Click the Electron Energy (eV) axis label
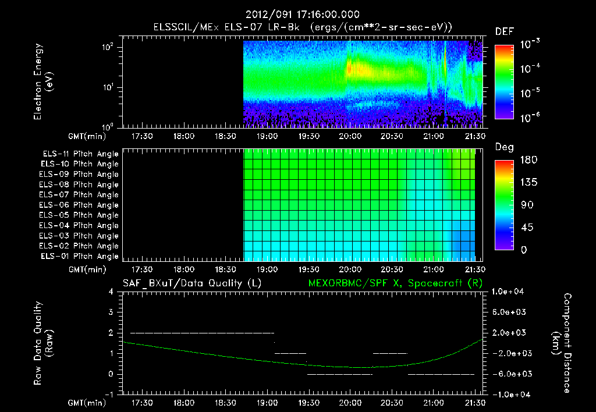The height and width of the screenshot is (412, 596). pos(43,82)
